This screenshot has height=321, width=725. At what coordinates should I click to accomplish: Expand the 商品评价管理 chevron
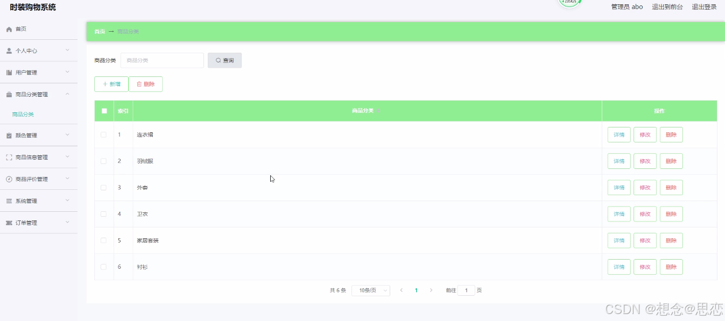pos(67,179)
